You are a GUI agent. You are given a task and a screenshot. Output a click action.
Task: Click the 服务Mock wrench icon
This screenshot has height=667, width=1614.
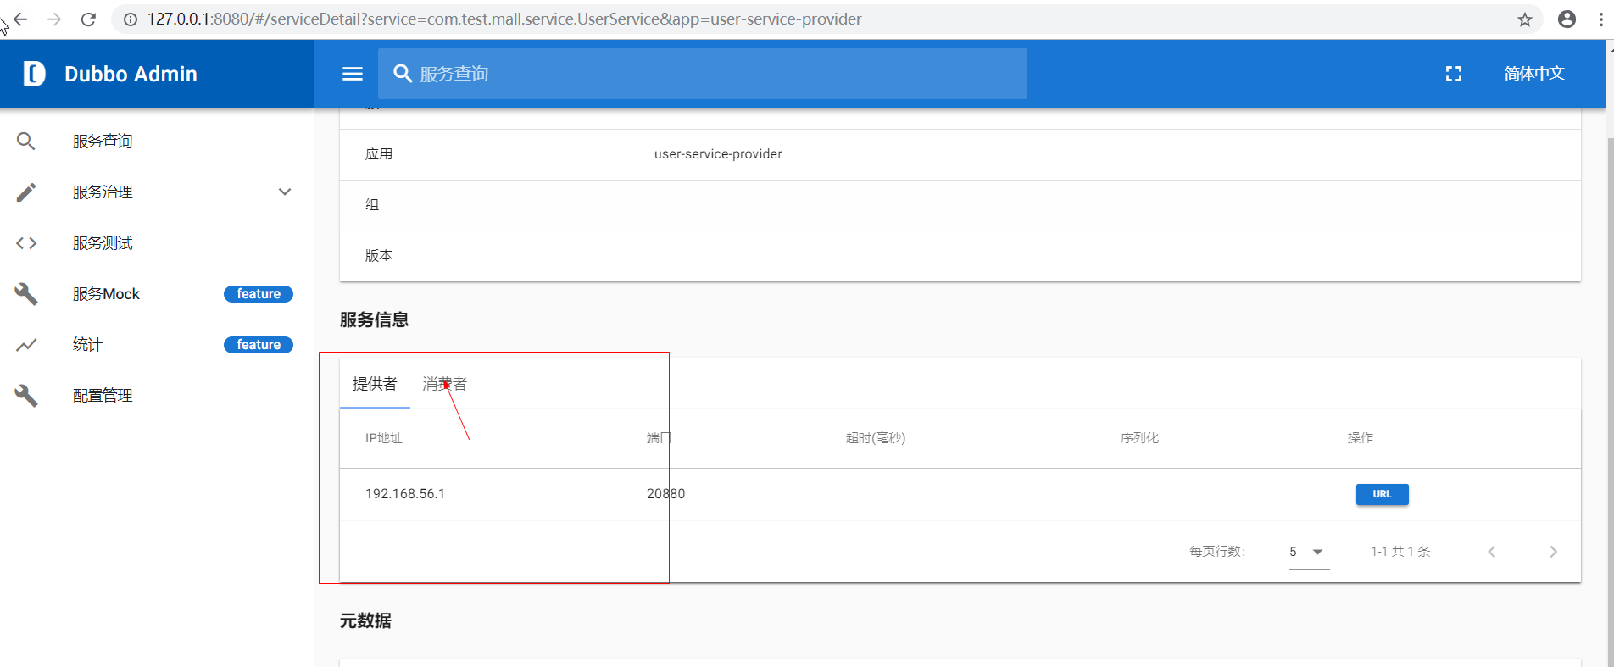pyautogui.click(x=26, y=294)
